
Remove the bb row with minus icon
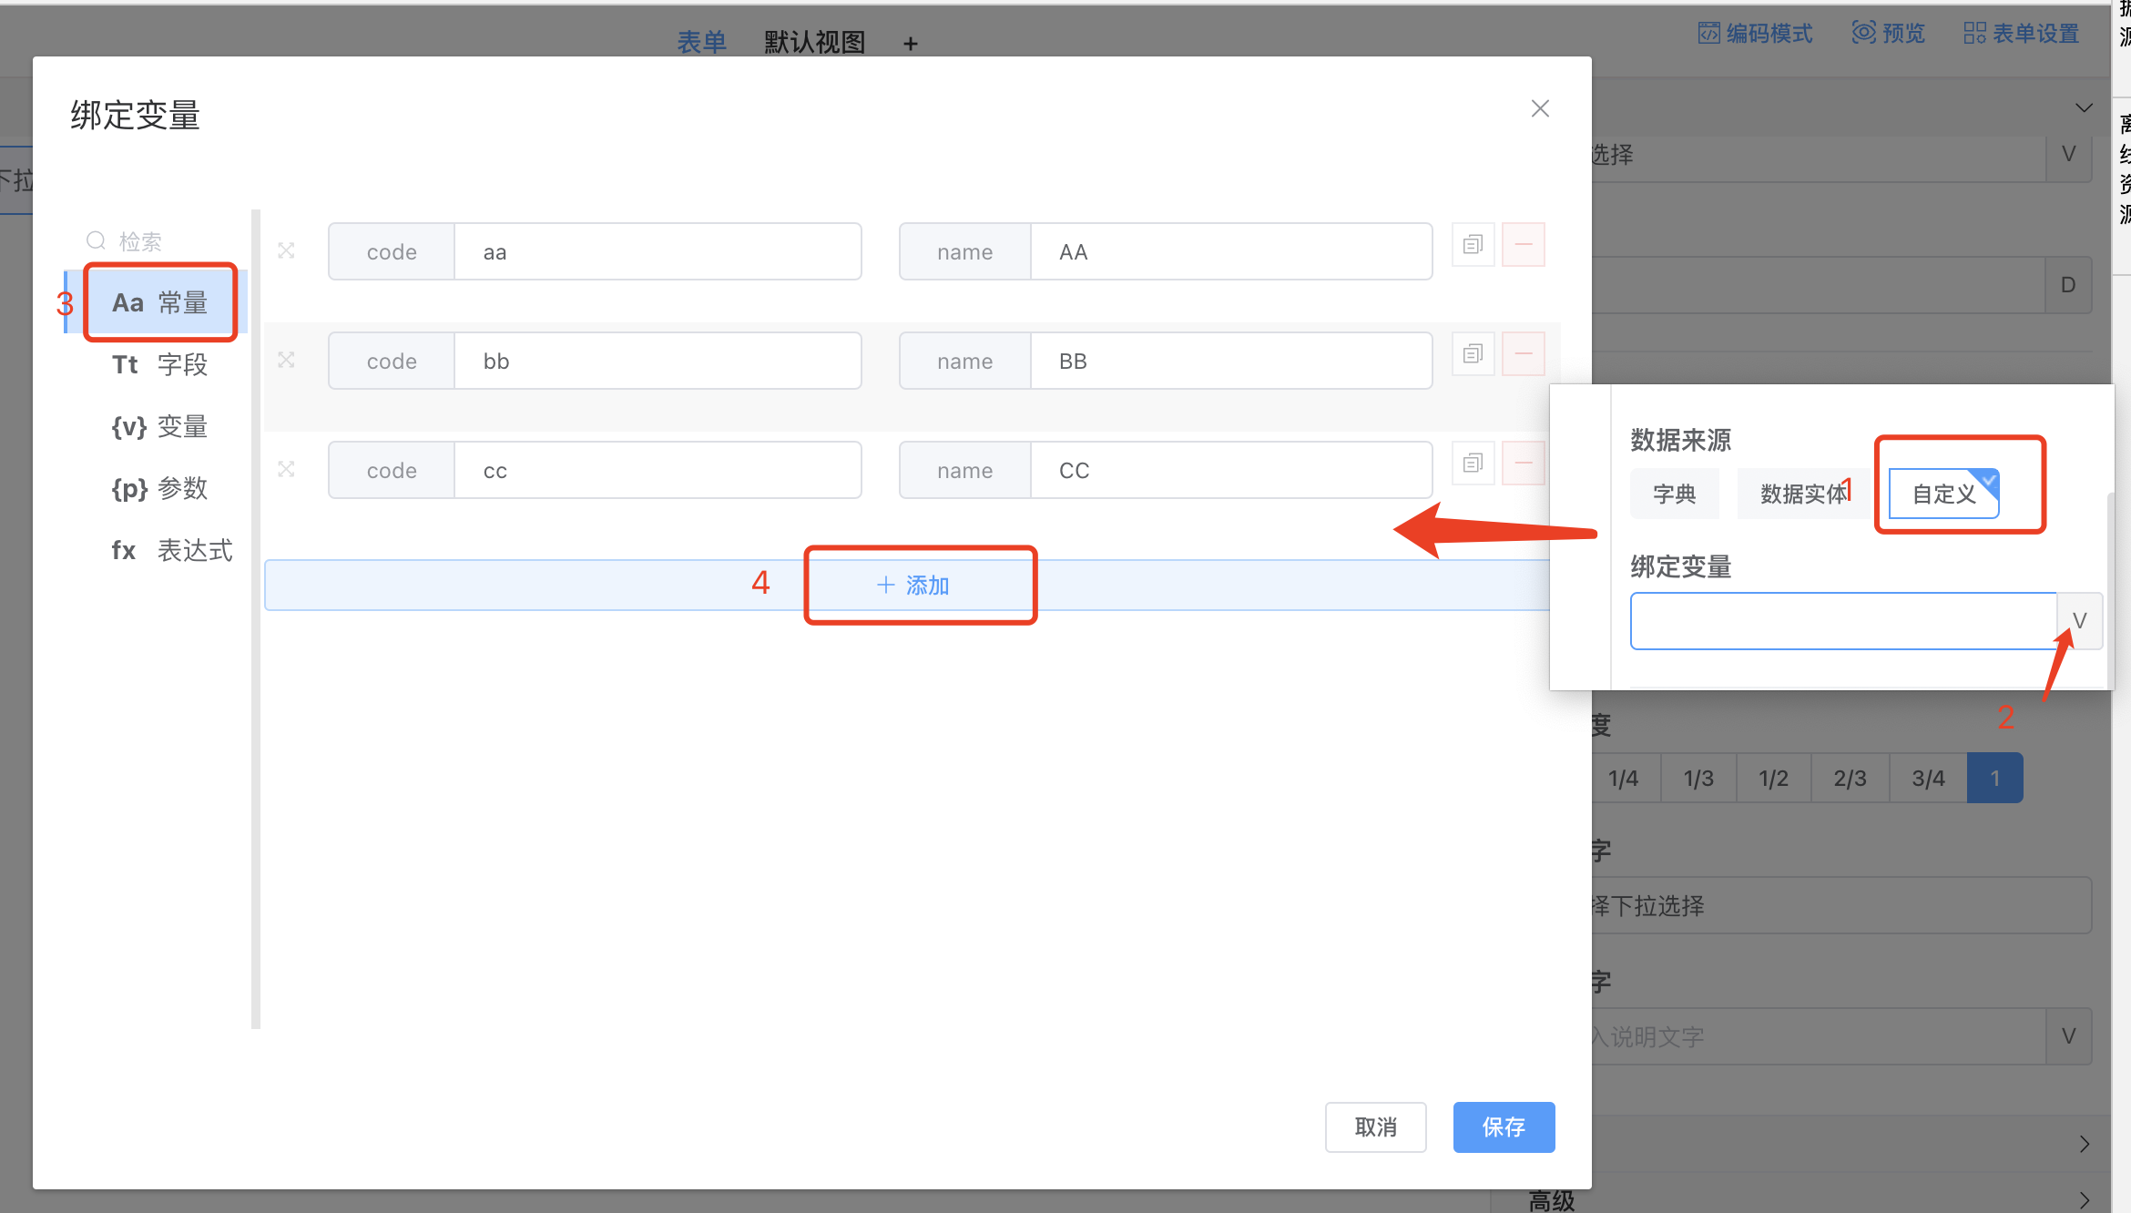[1523, 353]
